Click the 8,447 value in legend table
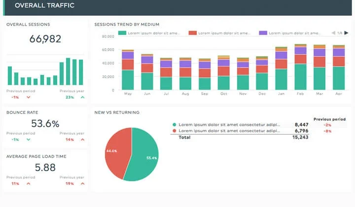The image size is (355, 207). (301, 125)
